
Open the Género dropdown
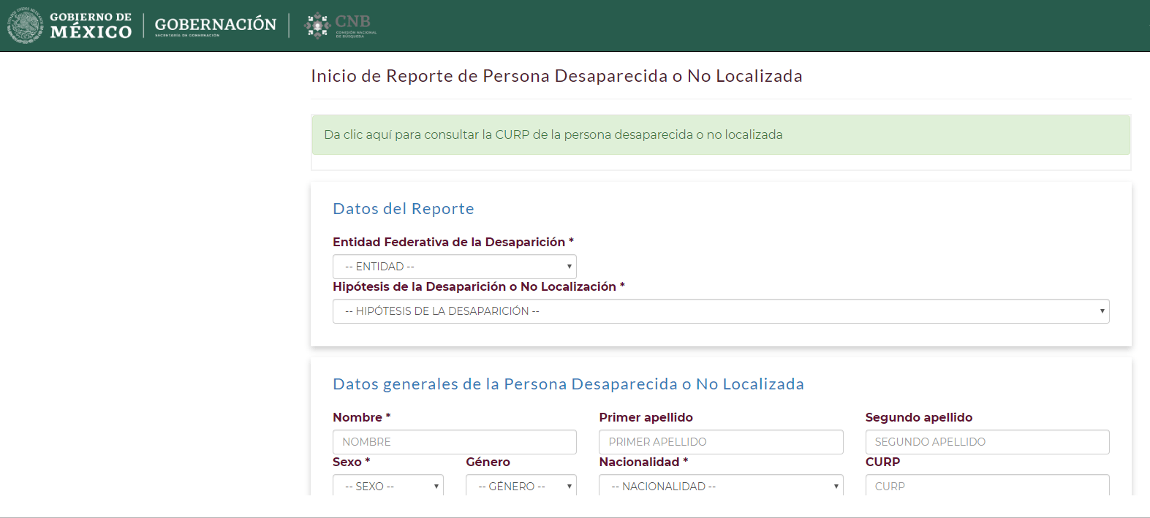(x=521, y=486)
